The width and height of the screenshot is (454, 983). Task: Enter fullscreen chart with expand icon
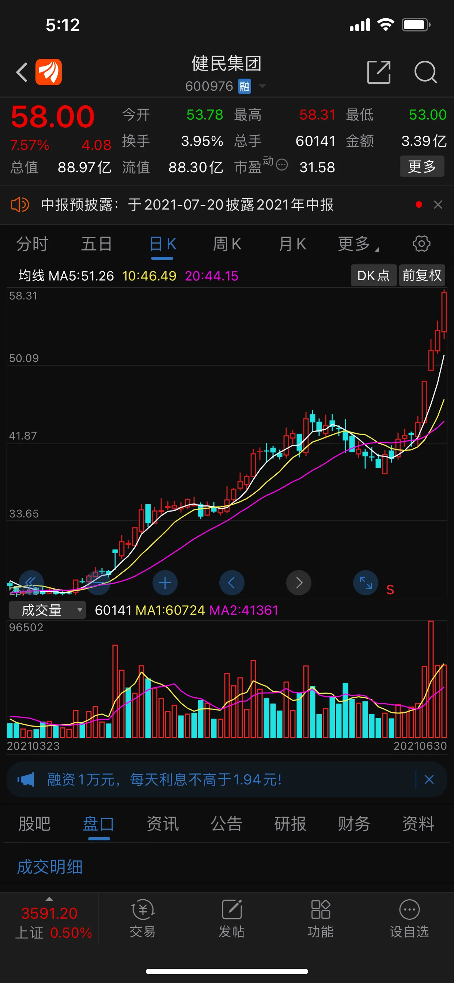click(366, 583)
